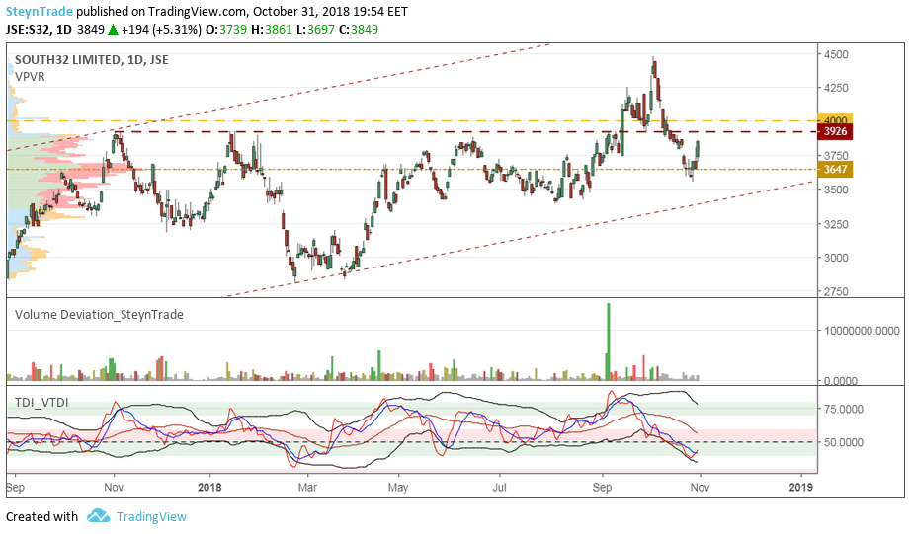Screen dimensions: 911x534
Task: Click the October 31, 2018 19:54 EET timestamp
Action: coord(330,11)
